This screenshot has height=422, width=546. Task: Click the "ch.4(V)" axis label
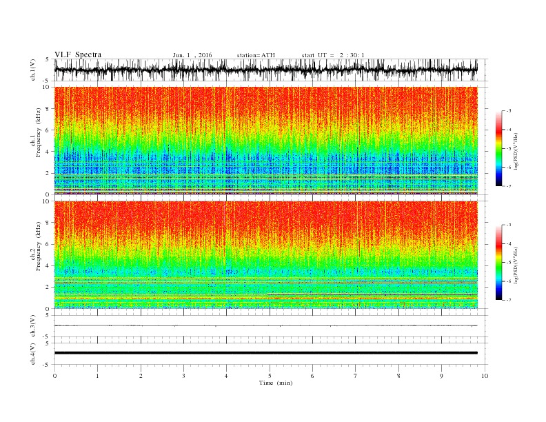click(33, 354)
